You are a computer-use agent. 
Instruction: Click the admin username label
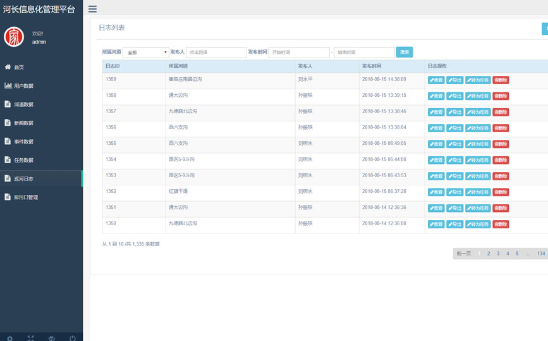(39, 42)
